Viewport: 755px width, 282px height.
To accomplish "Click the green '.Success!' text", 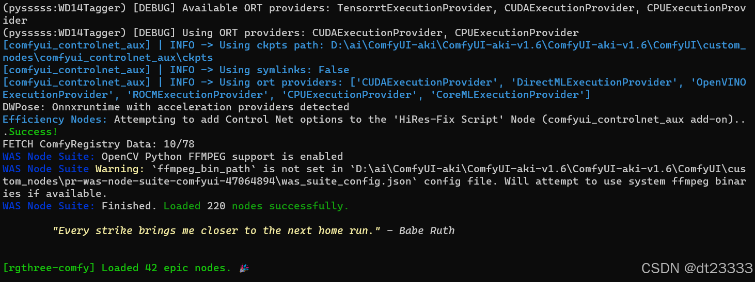I will tap(30, 132).
